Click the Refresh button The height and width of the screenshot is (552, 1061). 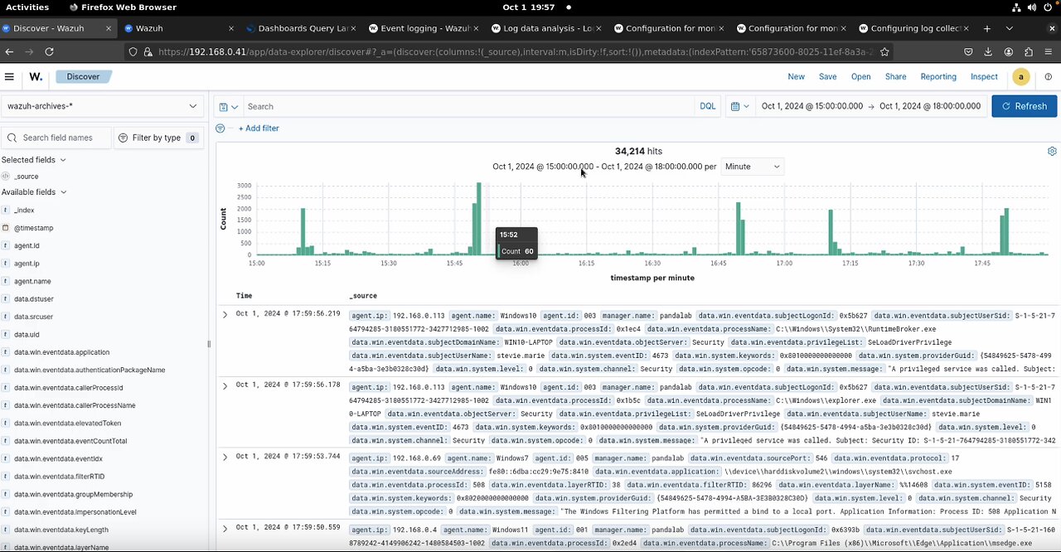point(1024,106)
